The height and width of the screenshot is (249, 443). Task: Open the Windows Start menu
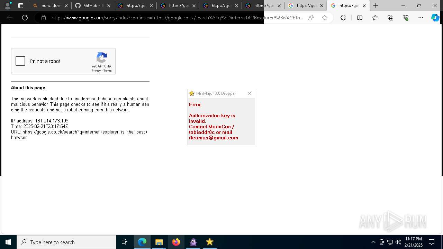[8, 242]
